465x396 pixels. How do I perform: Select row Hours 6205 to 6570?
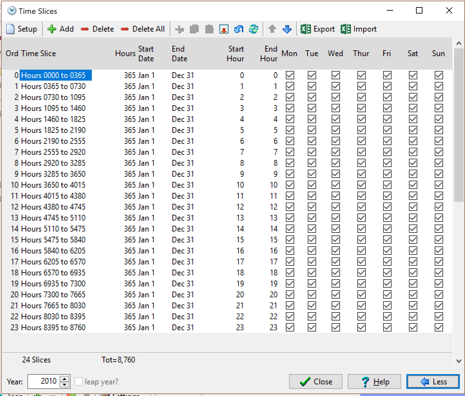(227, 262)
